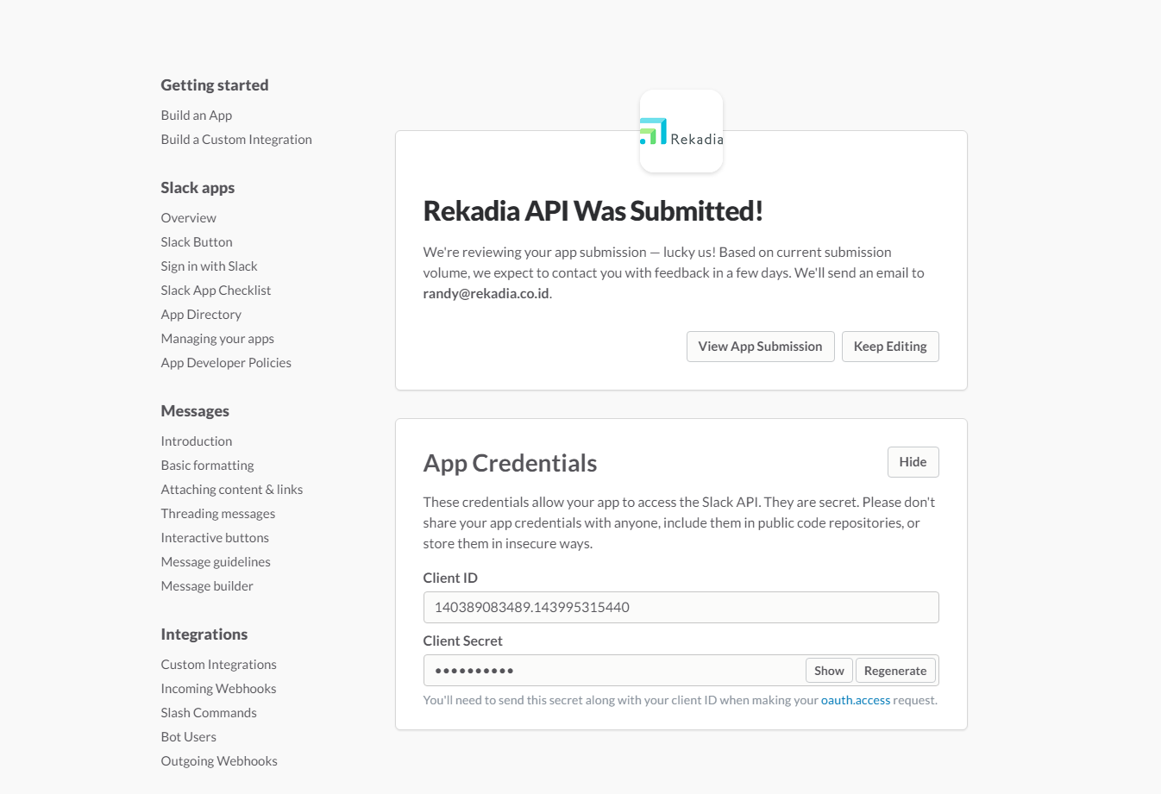The width and height of the screenshot is (1161, 794).
Task: Open Build a Custom Integration
Action: point(236,140)
